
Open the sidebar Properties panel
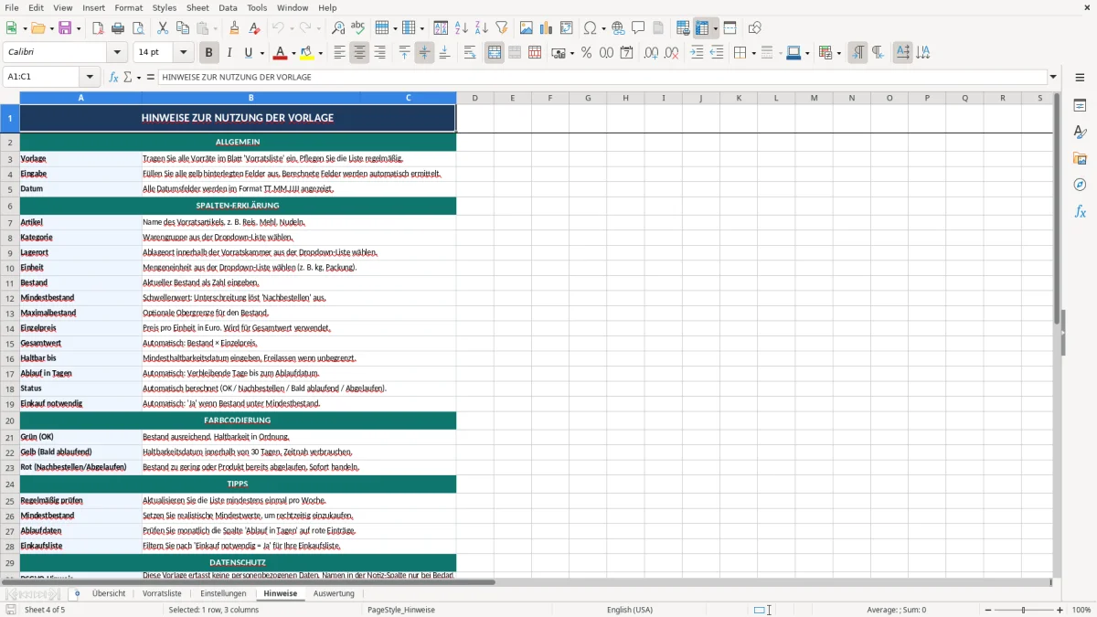click(1080, 105)
